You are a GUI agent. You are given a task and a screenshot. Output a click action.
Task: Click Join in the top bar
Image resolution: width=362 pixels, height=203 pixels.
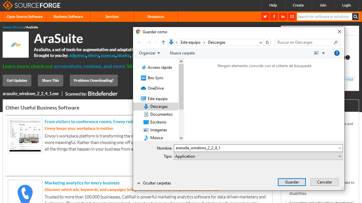point(323,5)
